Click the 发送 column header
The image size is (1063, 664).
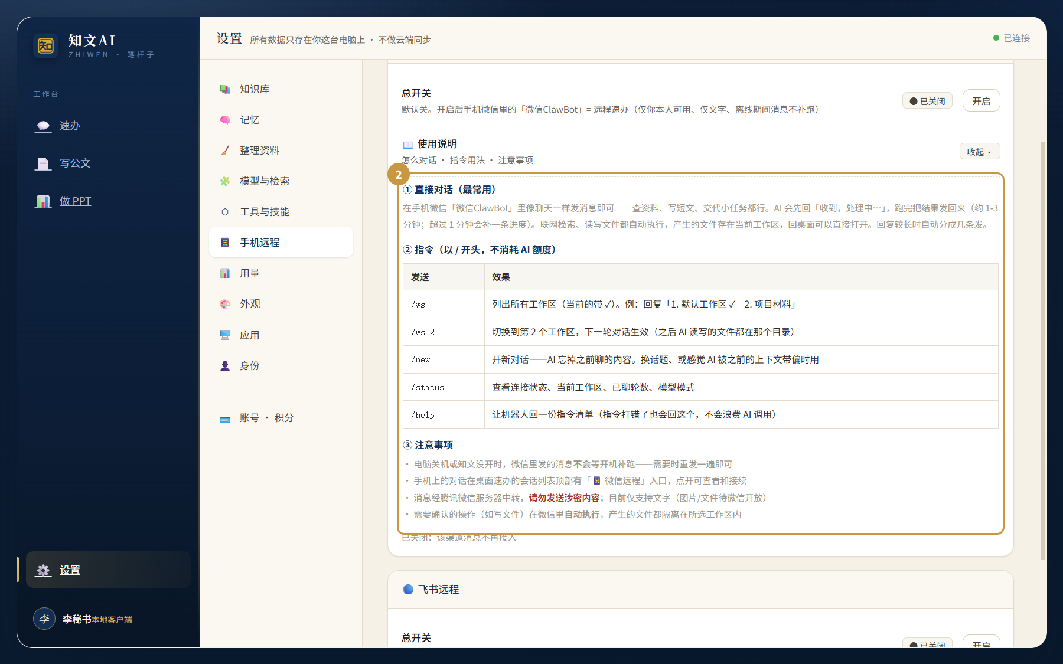click(x=444, y=277)
